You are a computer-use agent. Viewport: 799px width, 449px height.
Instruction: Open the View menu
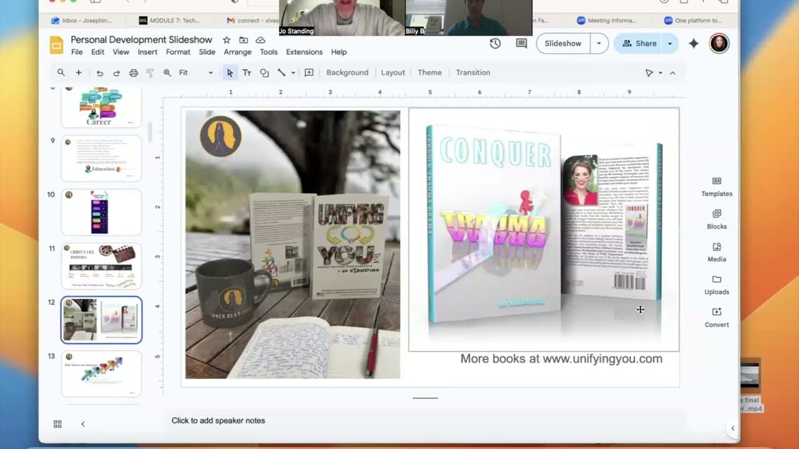click(x=121, y=52)
